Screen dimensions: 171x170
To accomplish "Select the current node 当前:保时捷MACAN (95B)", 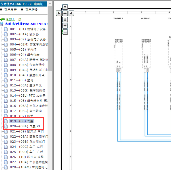I will pyautogui.click(x=26, y=24).
